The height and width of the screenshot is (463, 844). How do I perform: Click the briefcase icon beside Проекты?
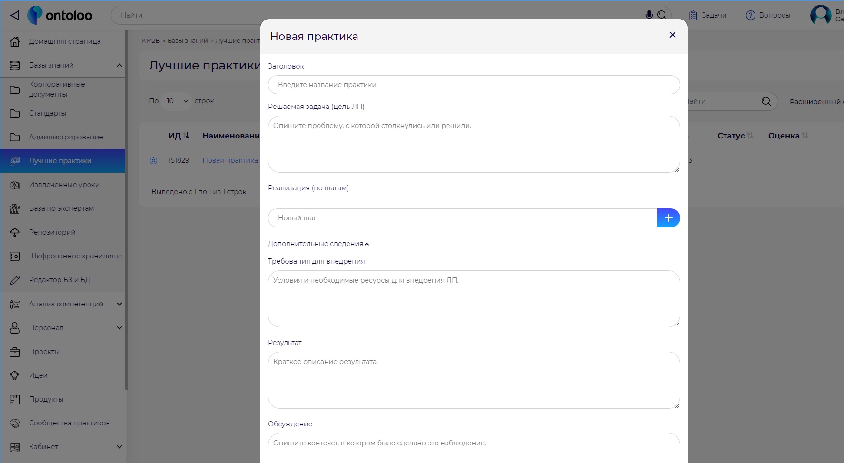(x=15, y=352)
